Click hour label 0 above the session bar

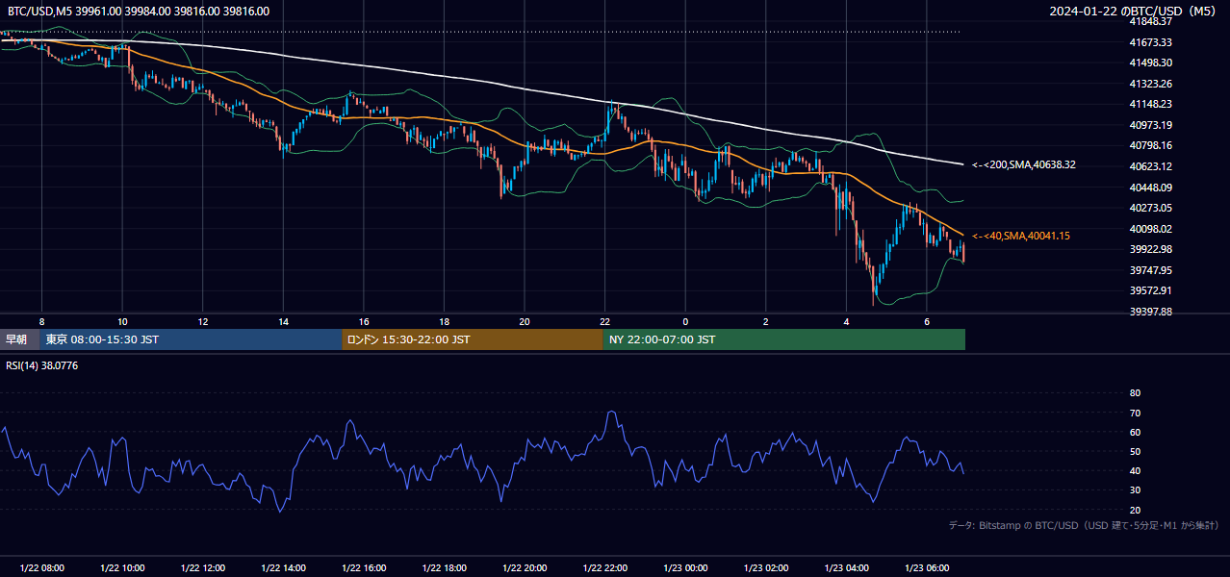(685, 321)
